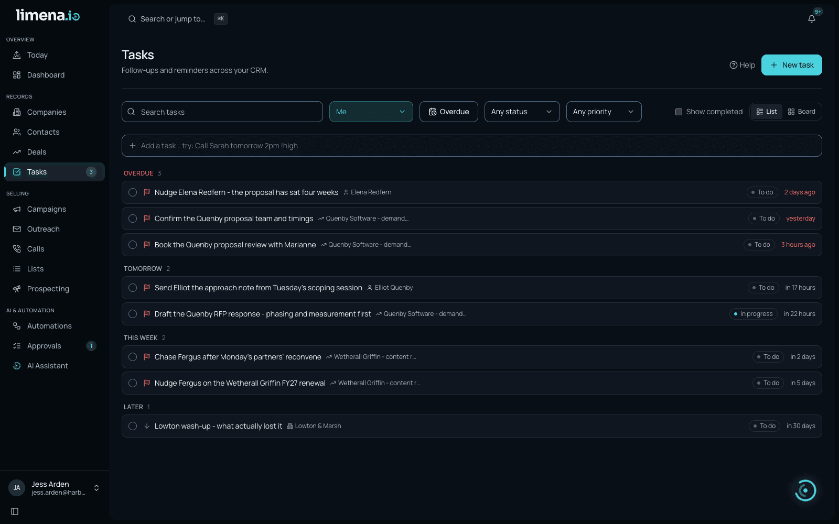Mark Nudge Elena Redfern task complete
The width and height of the screenshot is (839, 524).
133,192
